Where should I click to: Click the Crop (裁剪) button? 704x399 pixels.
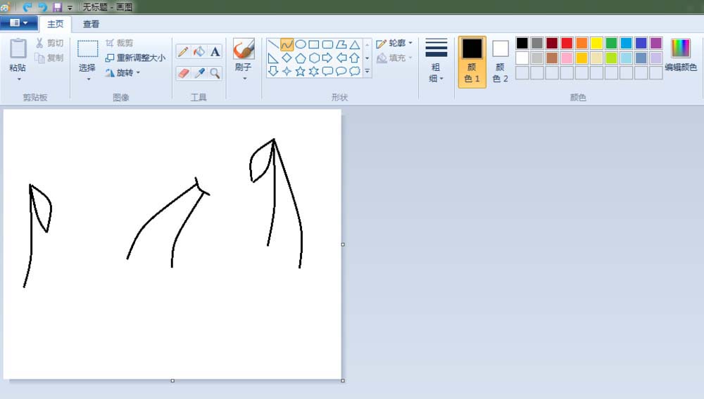coord(120,43)
